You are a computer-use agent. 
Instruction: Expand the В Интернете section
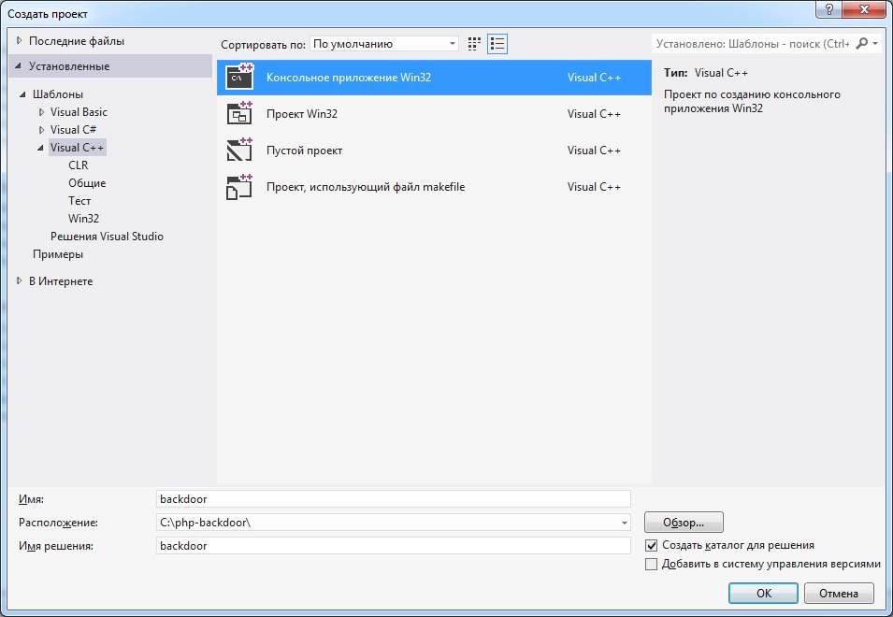point(20,281)
